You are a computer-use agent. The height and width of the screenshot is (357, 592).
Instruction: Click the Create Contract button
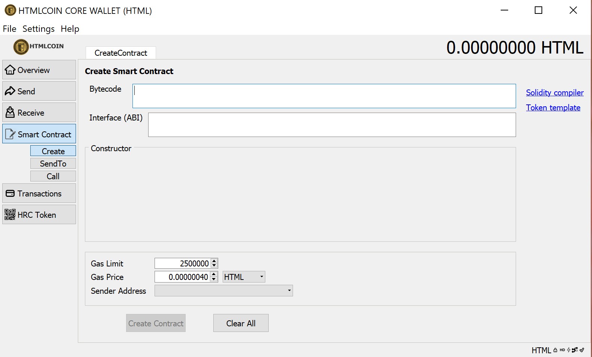coord(156,323)
